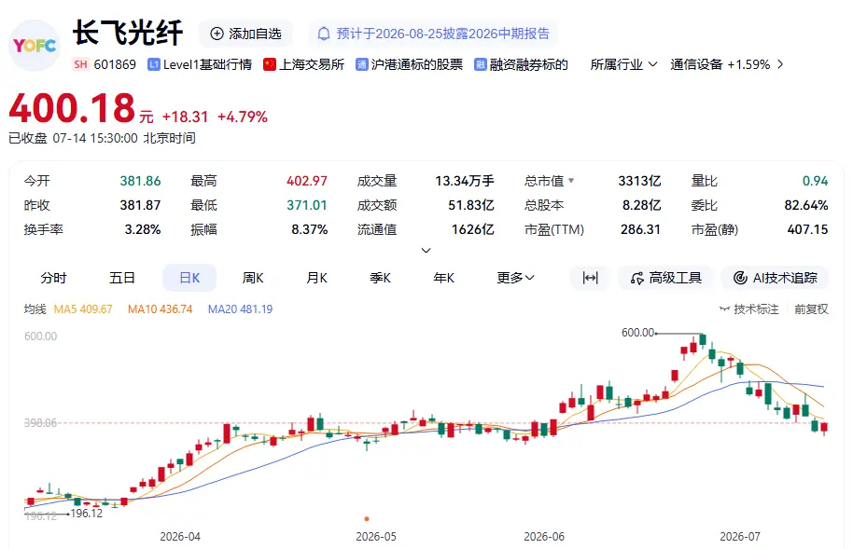
Task: Click the 换手率 value 3.28%
Action: pos(143,229)
